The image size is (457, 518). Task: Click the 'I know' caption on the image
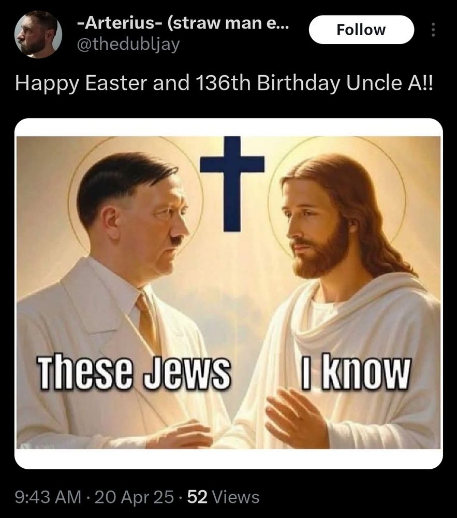pyautogui.click(x=356, y=372)
